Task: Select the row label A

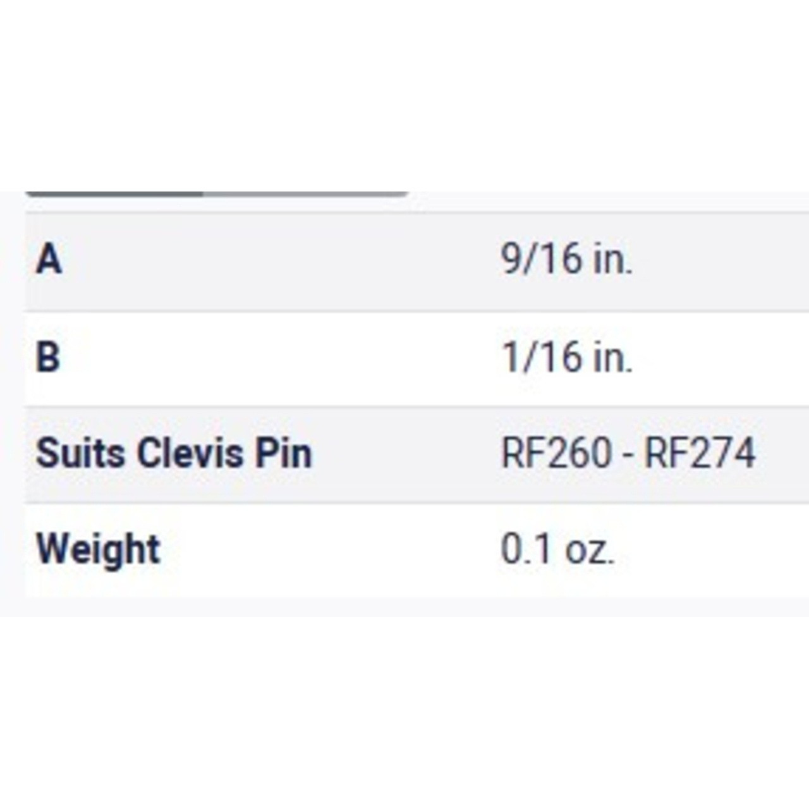Action: pos(49,260)
